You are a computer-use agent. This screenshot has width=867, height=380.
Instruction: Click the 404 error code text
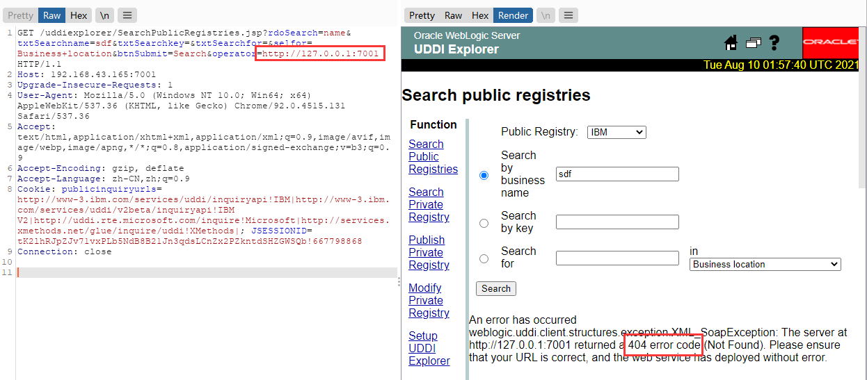click(665, 345)
